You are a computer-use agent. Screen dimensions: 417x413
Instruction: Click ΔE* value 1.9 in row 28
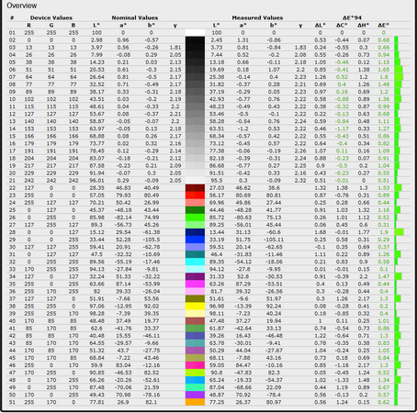point(383,232)
